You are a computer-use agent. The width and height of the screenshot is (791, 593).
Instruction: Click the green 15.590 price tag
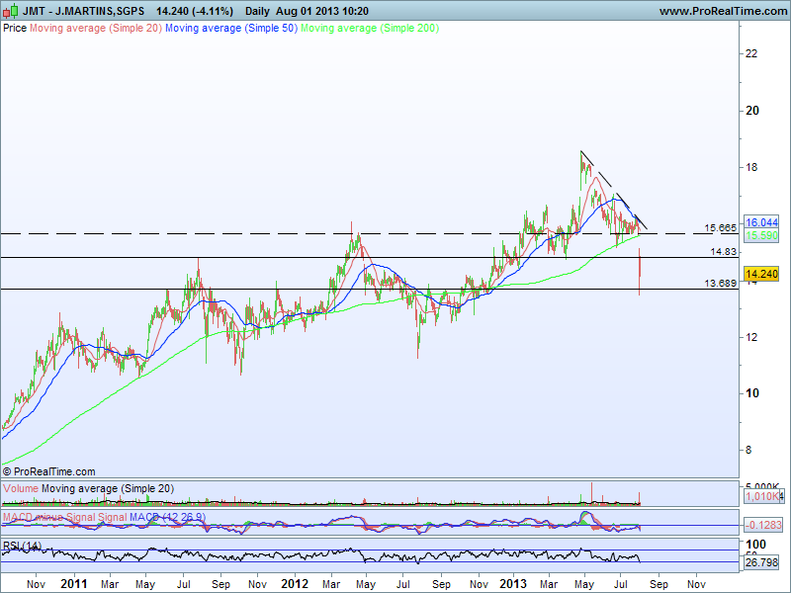tap(761, 235)
